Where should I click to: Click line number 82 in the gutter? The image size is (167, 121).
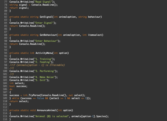click(6, 17)
